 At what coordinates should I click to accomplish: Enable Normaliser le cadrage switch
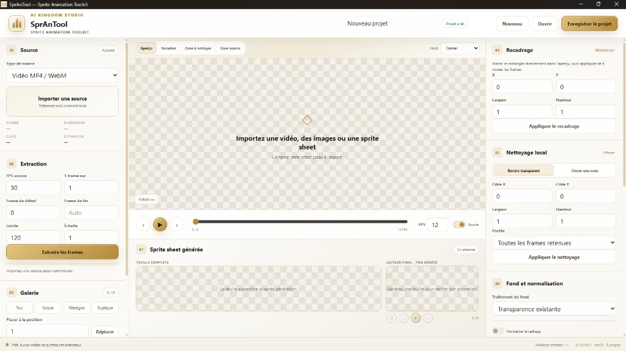click(x=498, y=331)
